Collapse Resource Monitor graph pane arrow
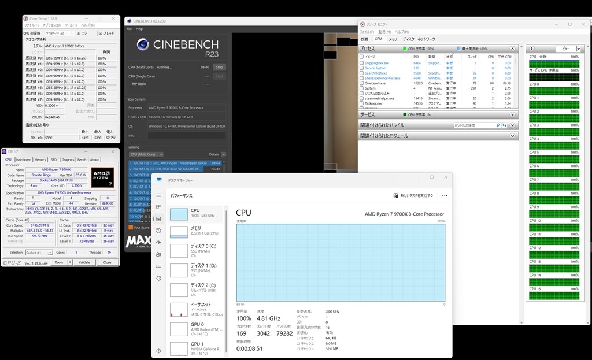 click(532, 49)
